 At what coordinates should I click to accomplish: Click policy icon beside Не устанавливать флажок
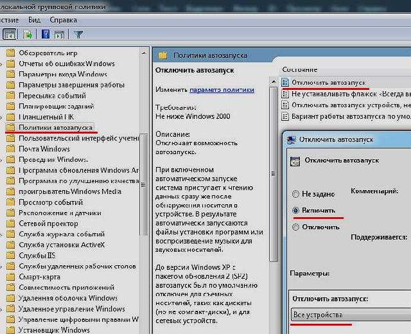285,94
